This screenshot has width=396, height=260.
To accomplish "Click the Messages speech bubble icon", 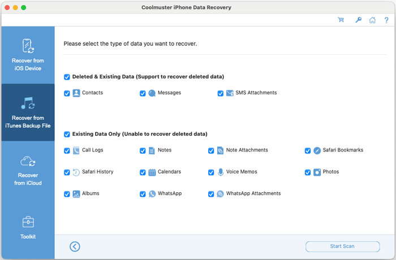I will tap(152, 93).
